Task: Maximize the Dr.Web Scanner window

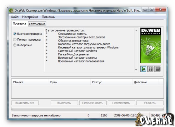Action: tap(152, 9)
